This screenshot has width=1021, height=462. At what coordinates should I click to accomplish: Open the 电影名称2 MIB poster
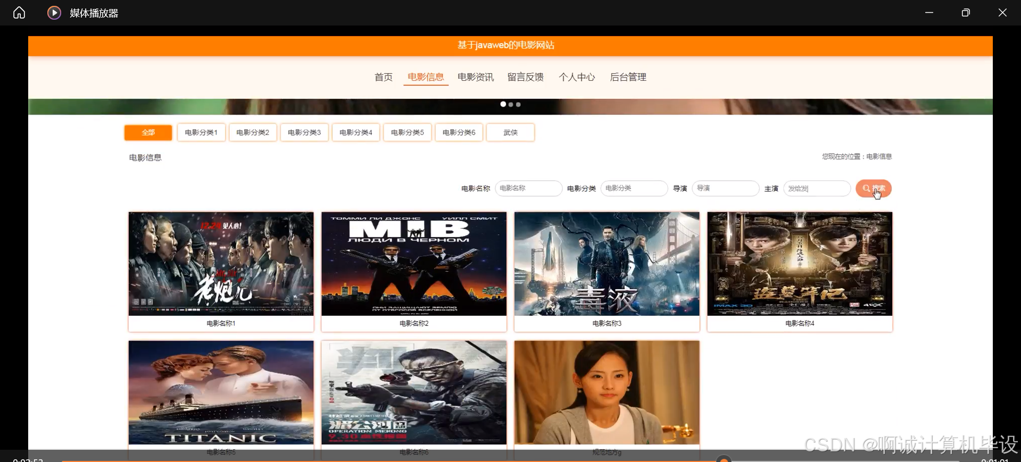pyautogui.click(x=414, y=264)
